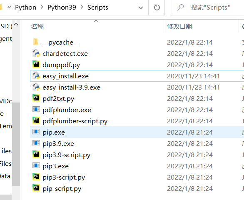Show hidden breadcrumb path with double chevron
244x200 pixels.
point(9,7)
